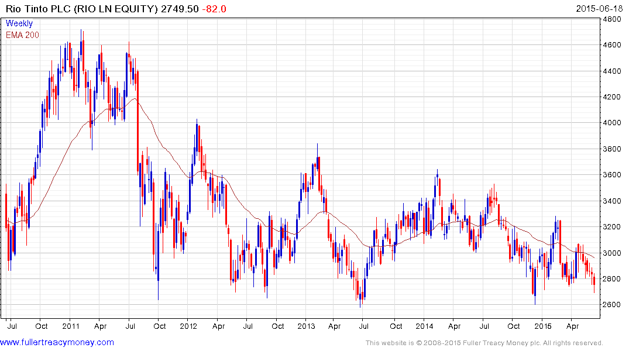Click the 4800 y-axis label

point(612,19)
